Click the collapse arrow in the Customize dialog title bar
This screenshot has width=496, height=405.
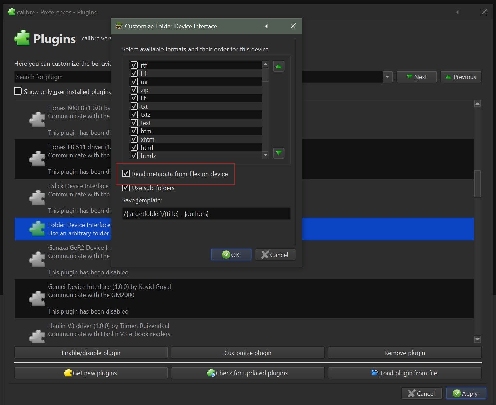click(266, 26)
